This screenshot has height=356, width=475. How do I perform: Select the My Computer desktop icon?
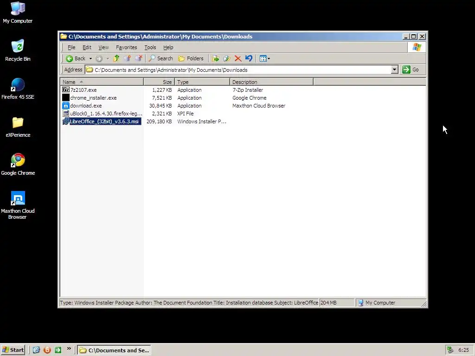(x=18, y=13)
